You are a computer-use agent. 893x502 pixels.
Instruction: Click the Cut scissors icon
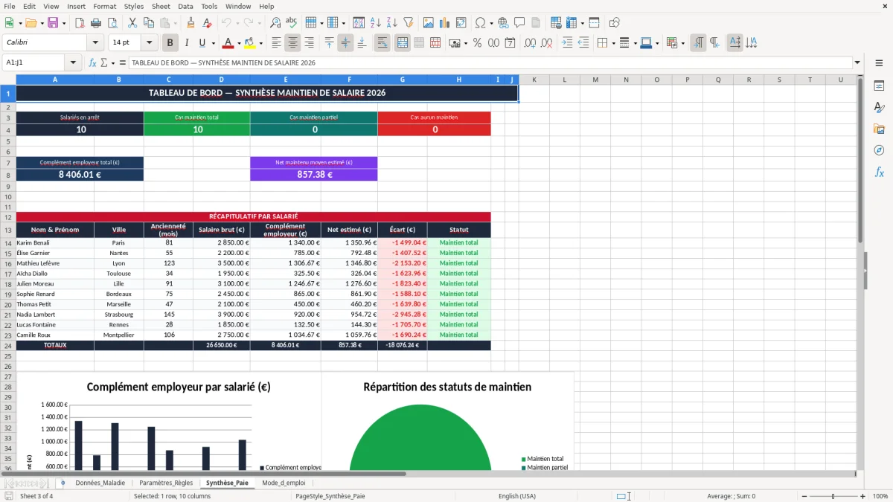coord(132,23)
